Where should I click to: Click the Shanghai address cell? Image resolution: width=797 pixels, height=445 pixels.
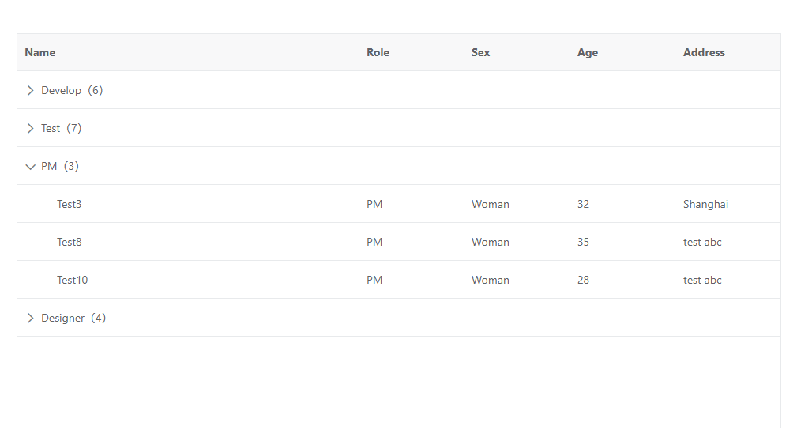pyautogui.click(x=705, y=204)
